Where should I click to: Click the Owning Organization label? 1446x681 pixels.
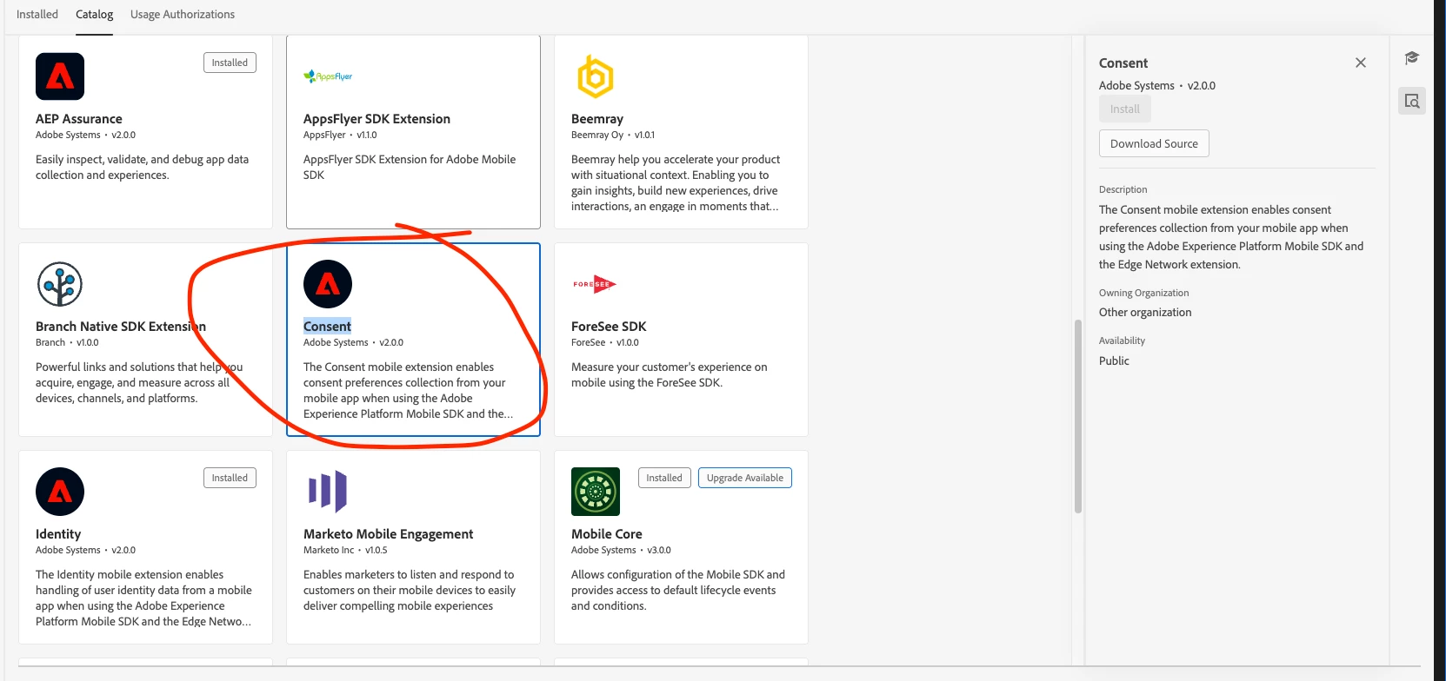1143,294
